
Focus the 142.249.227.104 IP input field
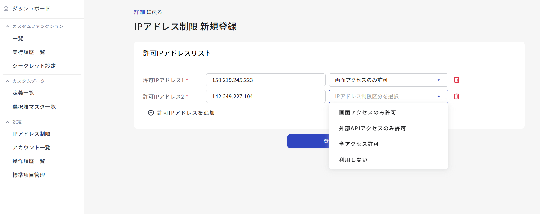pos(266,96)
